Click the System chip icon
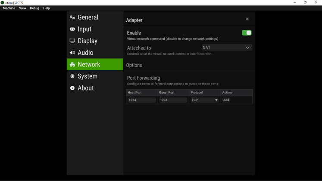The image size is (322, 181). [72, 76]
